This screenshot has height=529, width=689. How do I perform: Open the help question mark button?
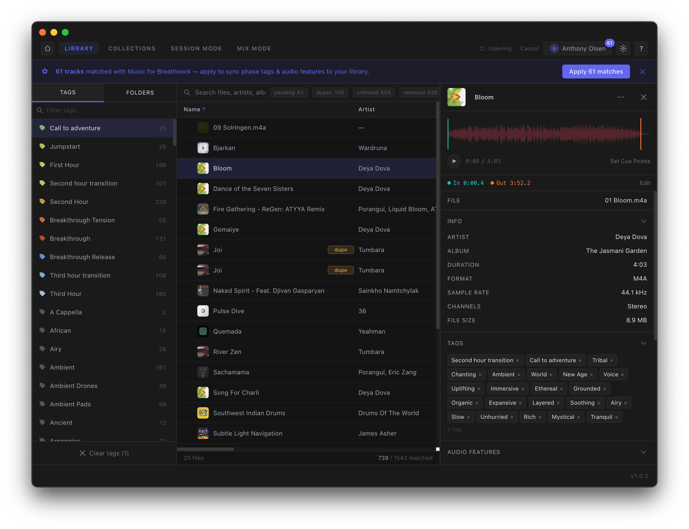(x=641, y=48)
